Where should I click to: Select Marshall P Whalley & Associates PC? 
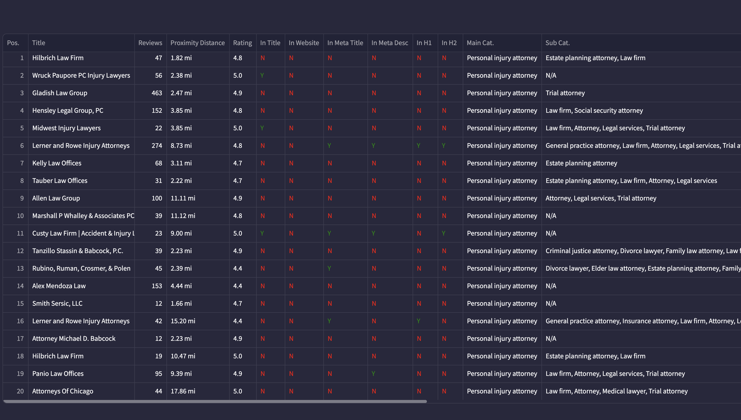pyautogui.click(x=83, y=216)
